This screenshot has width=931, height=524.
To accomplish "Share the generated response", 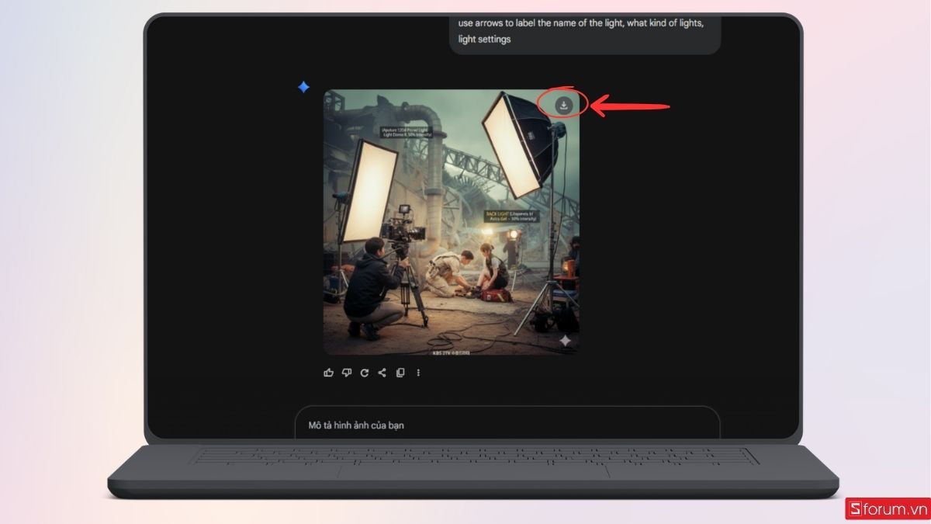I will point(382,373).
